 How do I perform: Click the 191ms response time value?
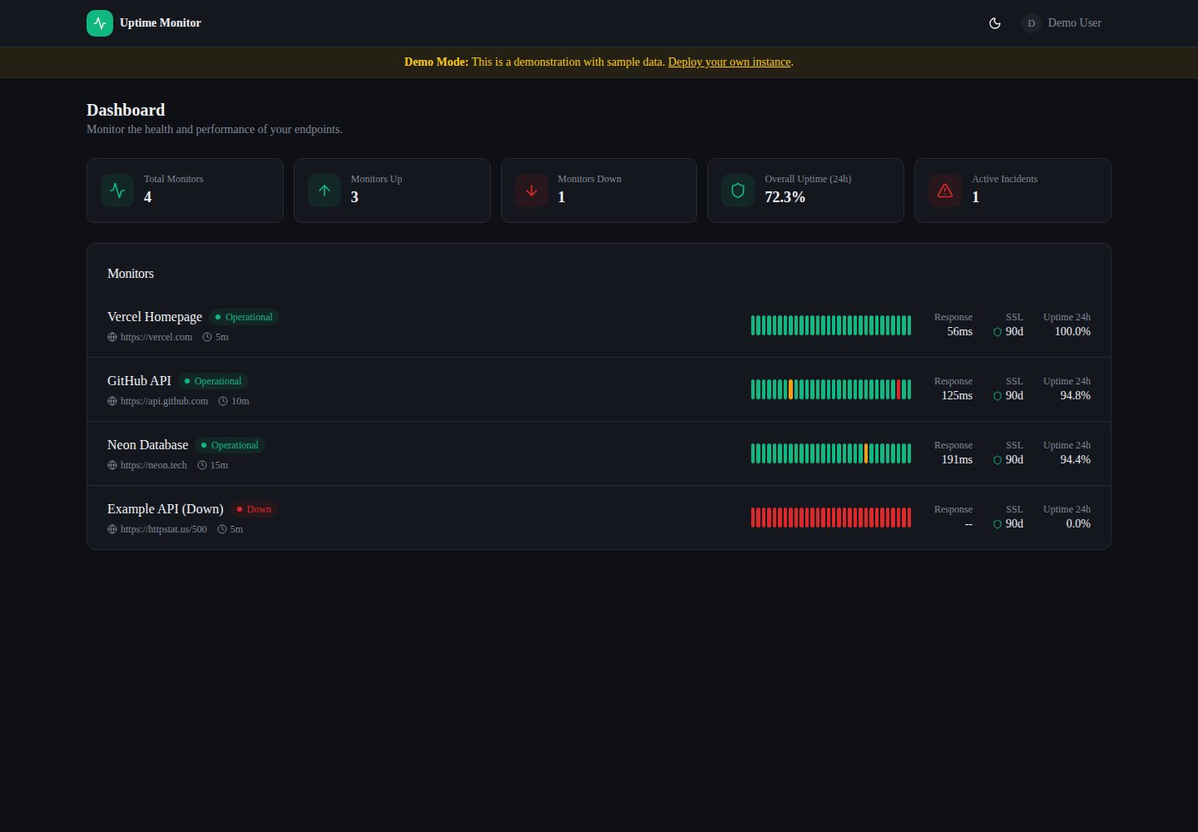(957, 460)
